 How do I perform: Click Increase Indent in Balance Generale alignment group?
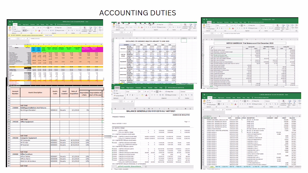click(163, 95)
